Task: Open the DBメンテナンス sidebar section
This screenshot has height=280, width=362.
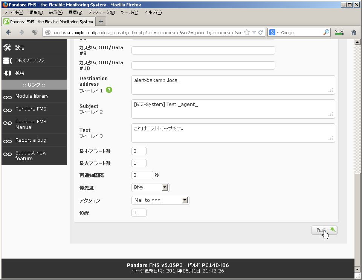Action: coord(34,61)
